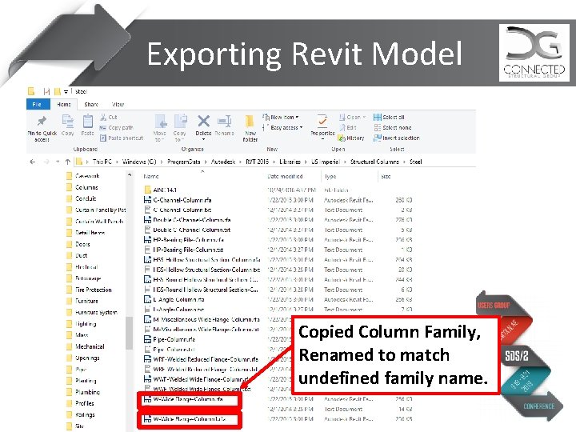
Task: Select C-Channel-Column.rfa file
Action: pos(178,200)
